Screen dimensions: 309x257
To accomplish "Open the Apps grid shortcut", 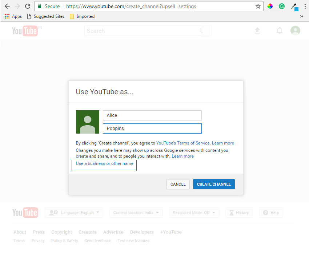I will pos(13,16).
